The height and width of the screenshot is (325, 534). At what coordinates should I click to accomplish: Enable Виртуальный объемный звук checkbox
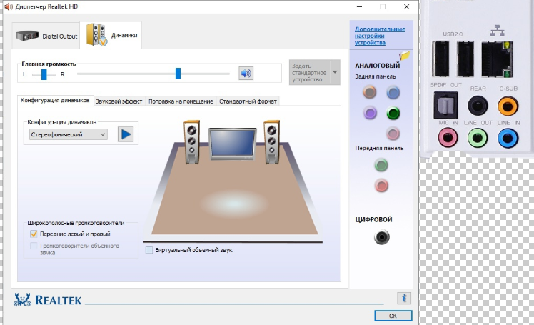click(148, 250)
